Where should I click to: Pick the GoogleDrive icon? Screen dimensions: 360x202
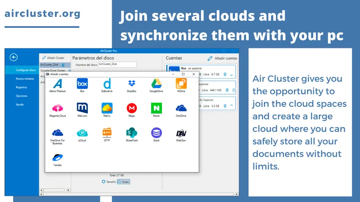[156, 85]
